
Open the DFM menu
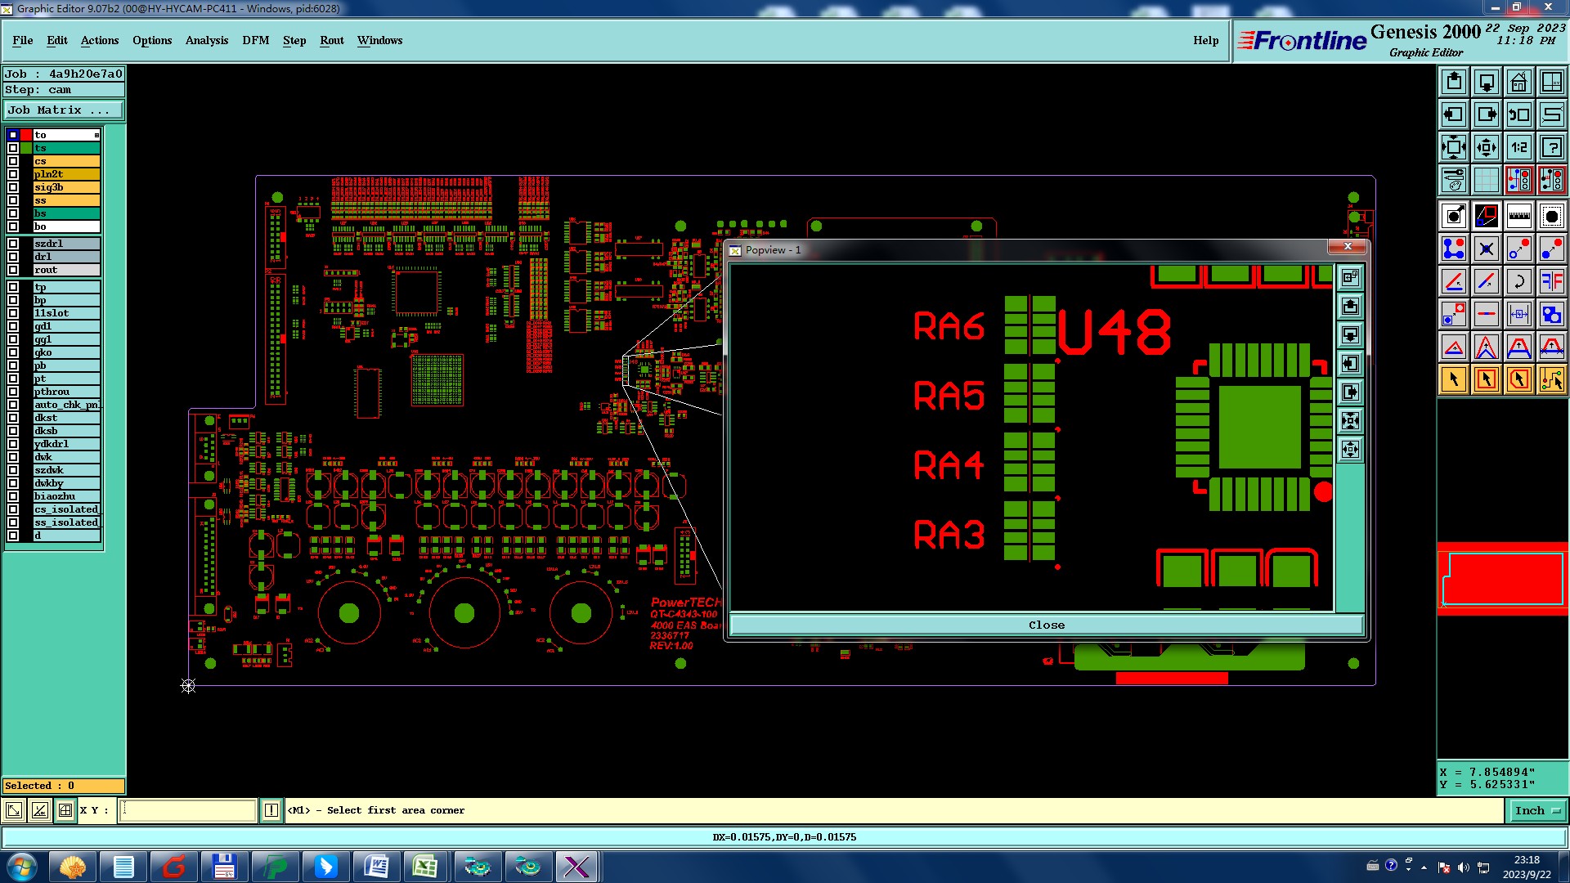point(255,40)
